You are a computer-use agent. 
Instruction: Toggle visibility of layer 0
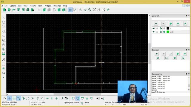pos(153,29)
